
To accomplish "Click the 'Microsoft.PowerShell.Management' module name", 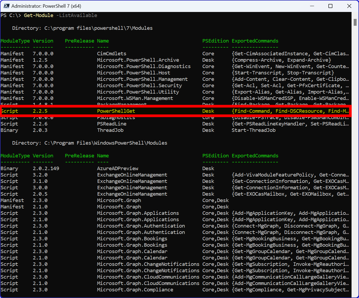I will point(142,79).
